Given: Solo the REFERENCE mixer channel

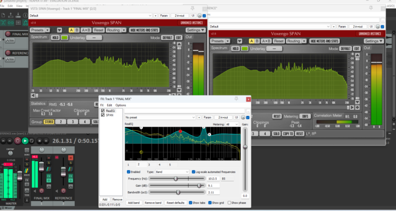Looking at the screenshot, I should tap(71, 163).
